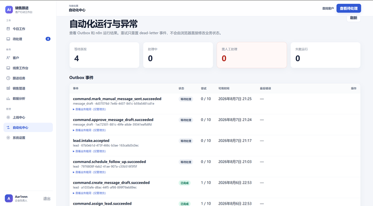The width and height of the screenshot is (373, 206).
Task: Click time 2026年8月7日 21:03
Action: 235,162
